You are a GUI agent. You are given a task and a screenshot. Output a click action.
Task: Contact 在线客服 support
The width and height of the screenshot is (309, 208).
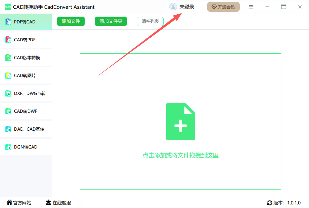tap(59, 203)
